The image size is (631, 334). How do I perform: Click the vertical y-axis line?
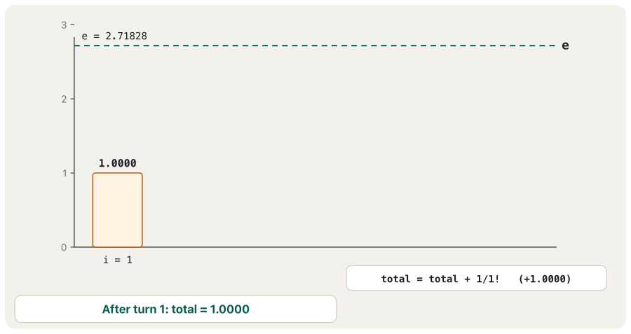tap(74, 142)
